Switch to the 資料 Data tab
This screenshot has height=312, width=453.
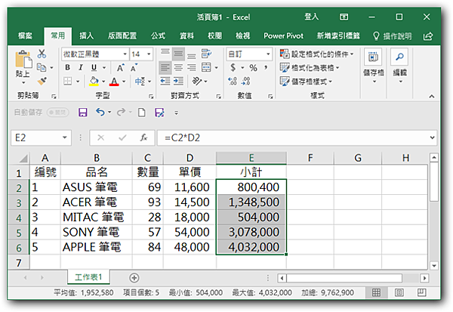click(x=186, y=36)
